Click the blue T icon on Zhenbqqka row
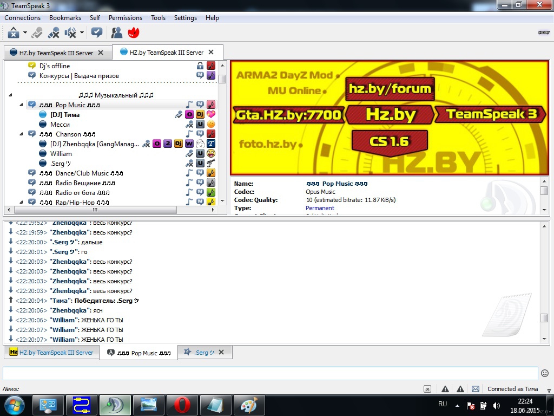Viewport: 554px width, 416px height. pos(211,144)
